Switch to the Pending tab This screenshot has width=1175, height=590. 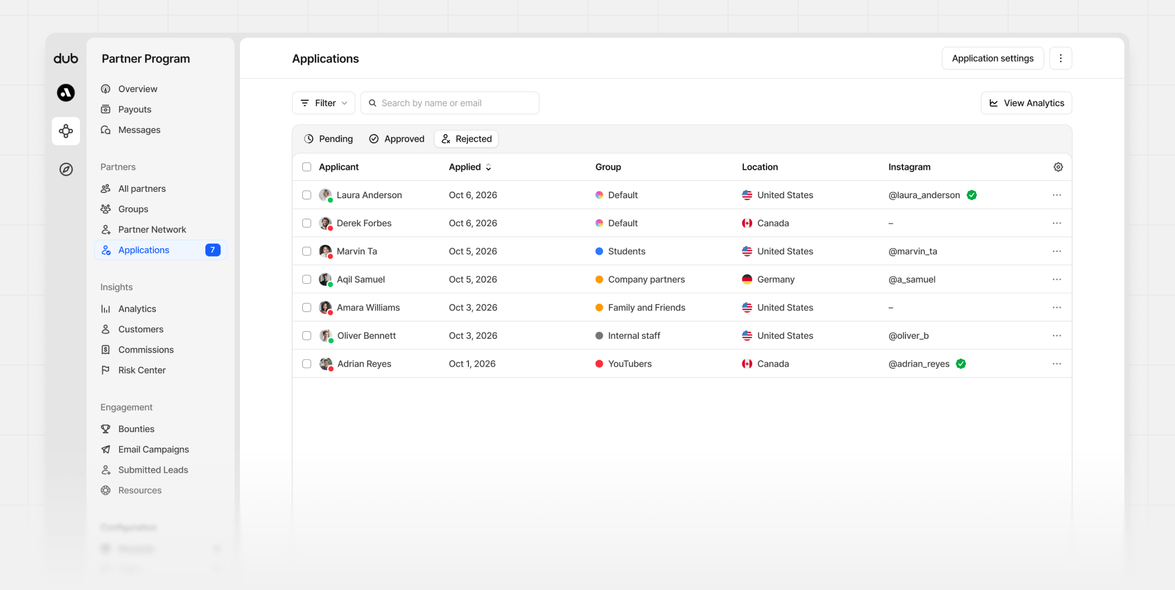[x=328, y=139]
